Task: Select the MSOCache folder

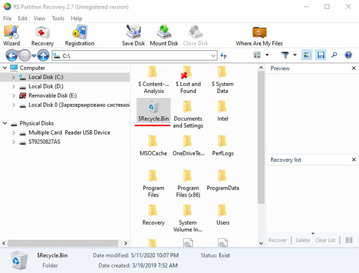Action: tap(153, 146)
